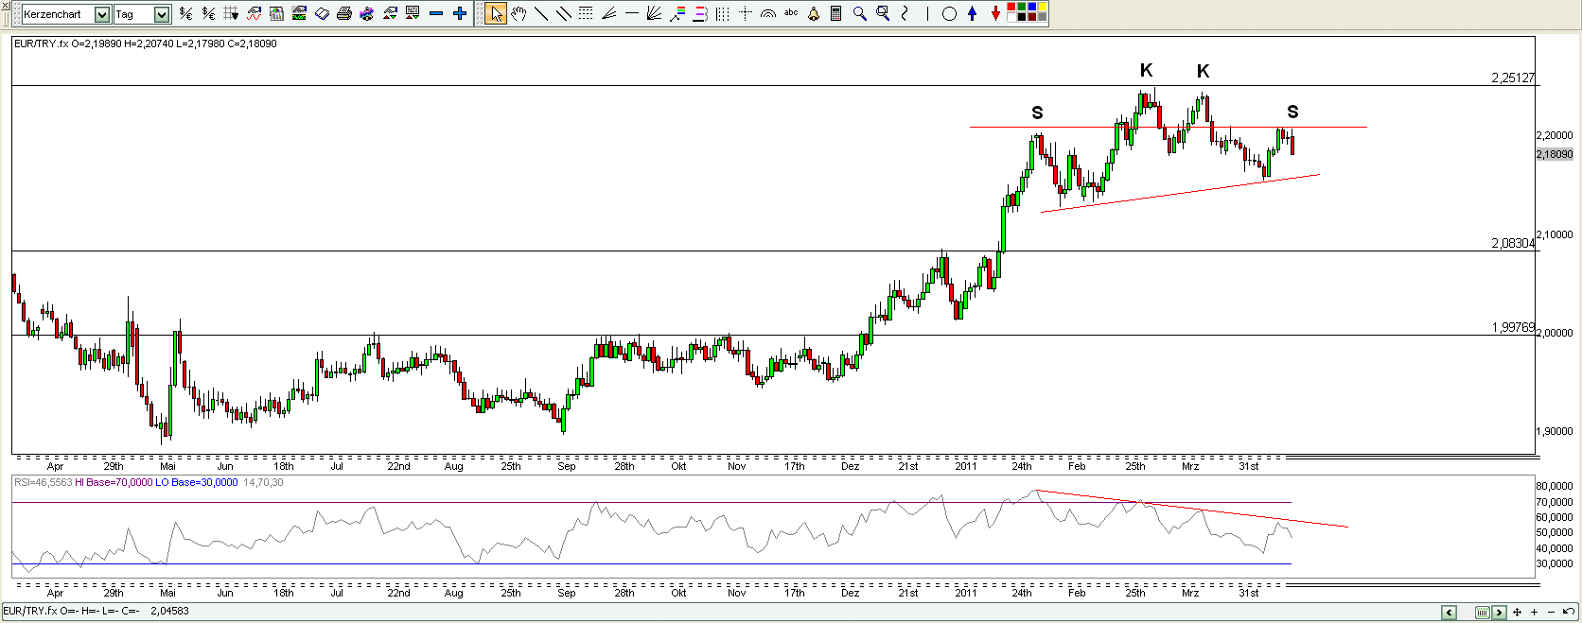Click the colorful chart settings icon
The image size is (1582, 623).
pyautogui.click(x=367, y=13)
